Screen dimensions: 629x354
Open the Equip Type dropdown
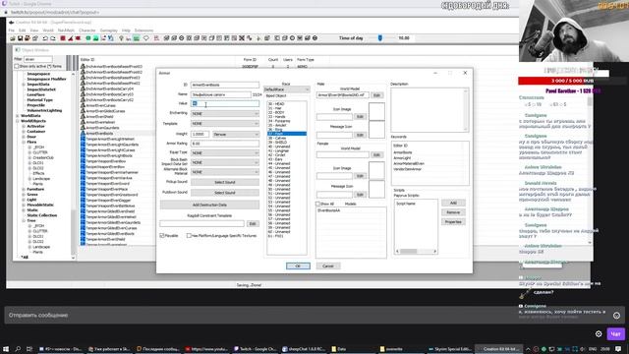[x=225, y=153]
